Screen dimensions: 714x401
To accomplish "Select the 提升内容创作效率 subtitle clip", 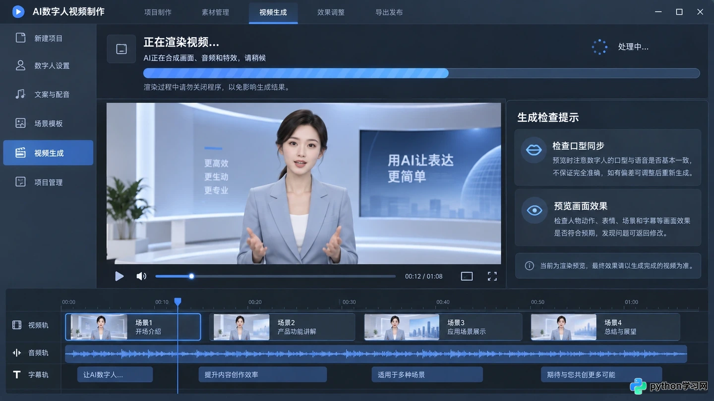I will tap(263, 375).
